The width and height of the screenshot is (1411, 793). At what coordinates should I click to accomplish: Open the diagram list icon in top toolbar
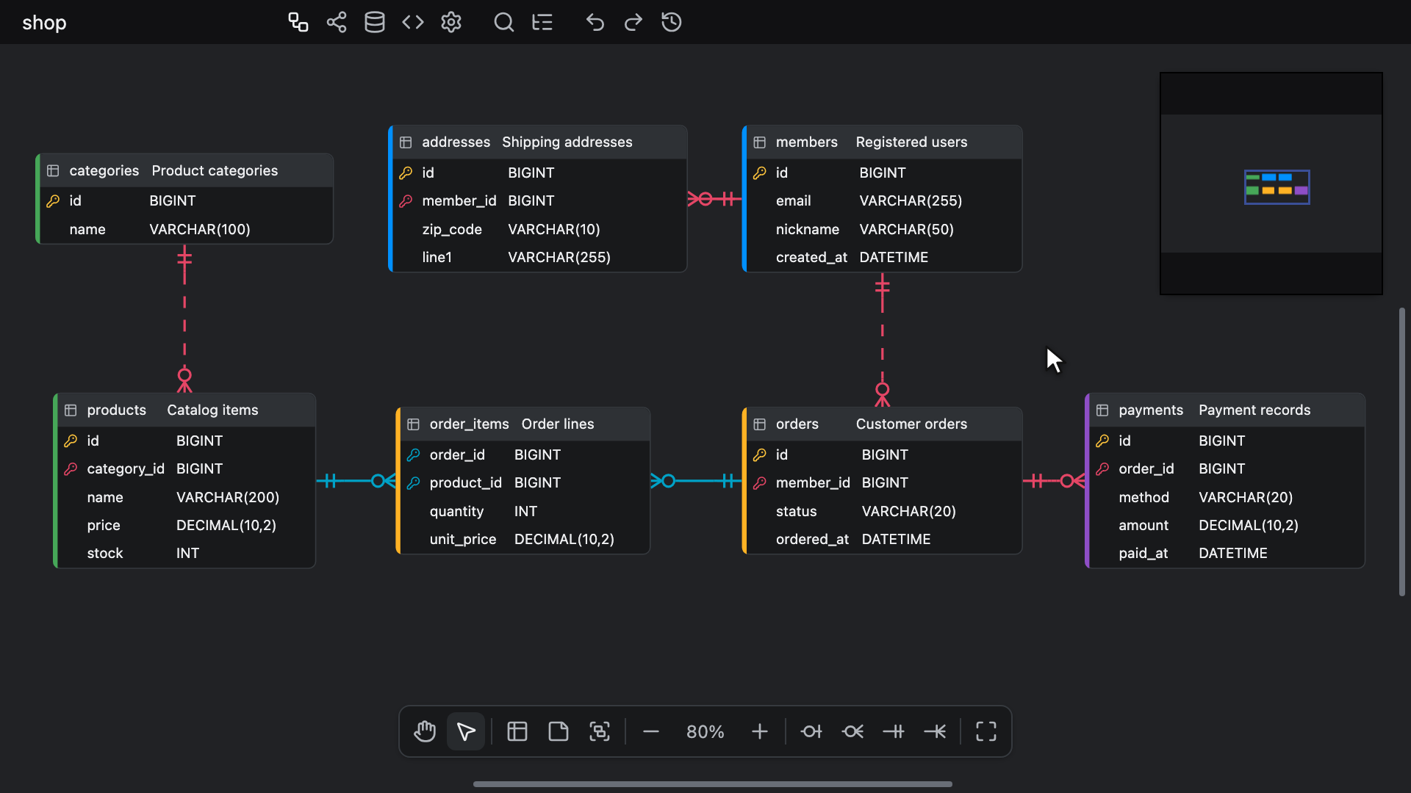pyautogui.click(x=298, y=22)
